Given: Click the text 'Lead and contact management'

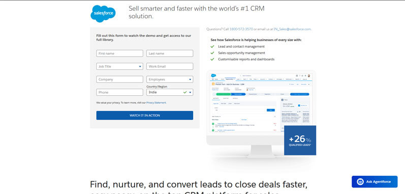Looking at the screenshot, I should point(241,47).
